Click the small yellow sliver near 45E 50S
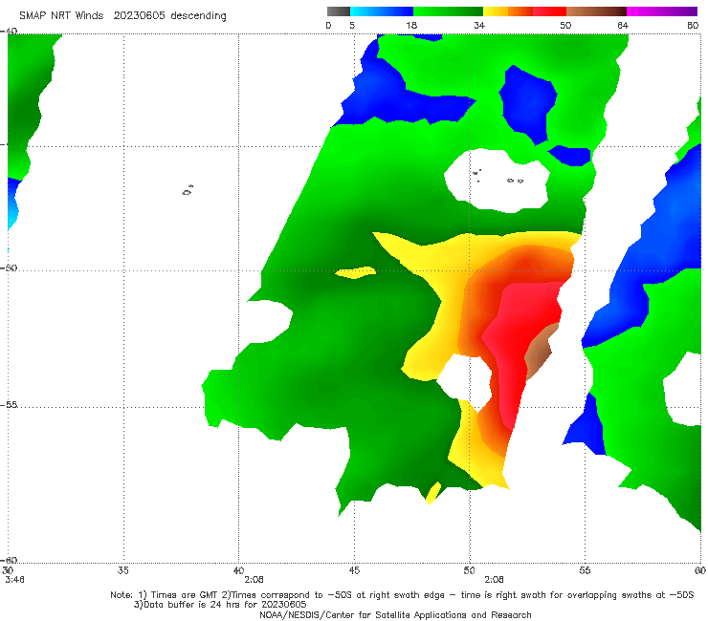 tap(356, 272)
